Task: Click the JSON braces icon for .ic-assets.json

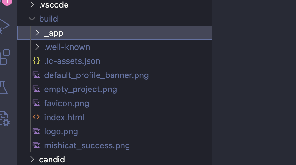Action: (x=36, y=61)
